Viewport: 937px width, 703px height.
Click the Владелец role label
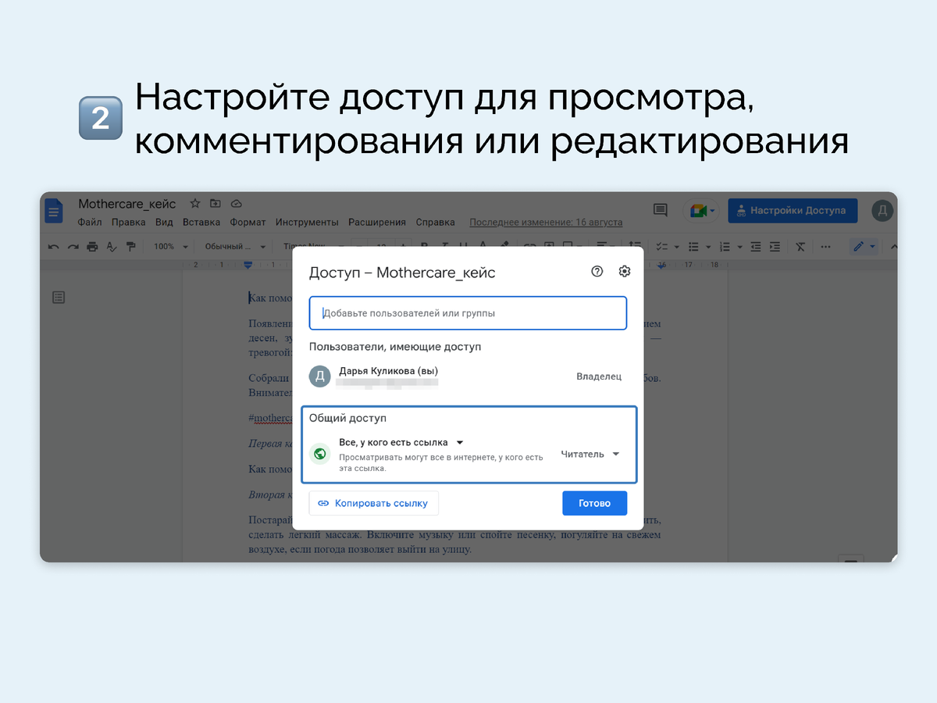pyautogui.click(x=599, y=376)
